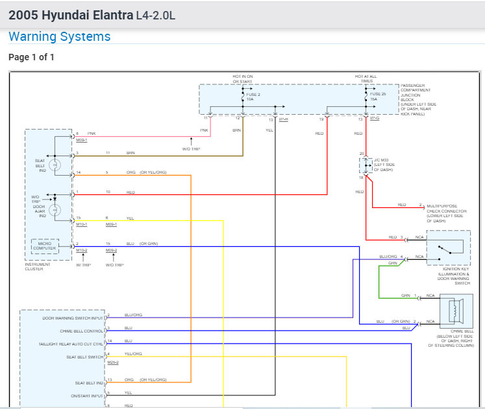
Task: Select the 'Page 1 of 1' text
Action: pos(31,57)
